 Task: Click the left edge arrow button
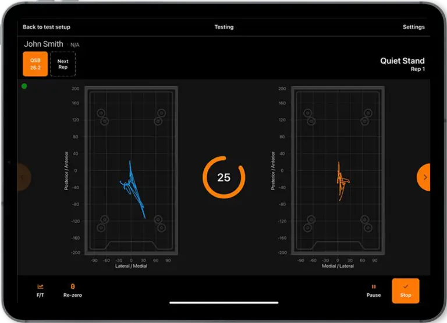pyautogui.click(x=23, y=177)
